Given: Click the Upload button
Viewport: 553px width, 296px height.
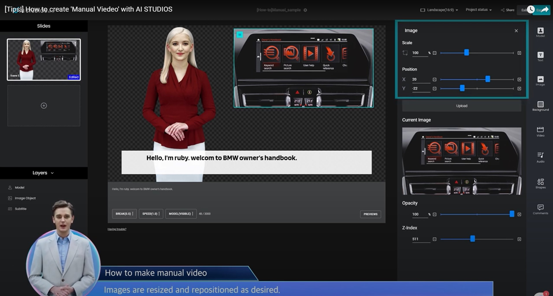Looking at the screenshot, I should pyautogui.click(x=461, y=106).
